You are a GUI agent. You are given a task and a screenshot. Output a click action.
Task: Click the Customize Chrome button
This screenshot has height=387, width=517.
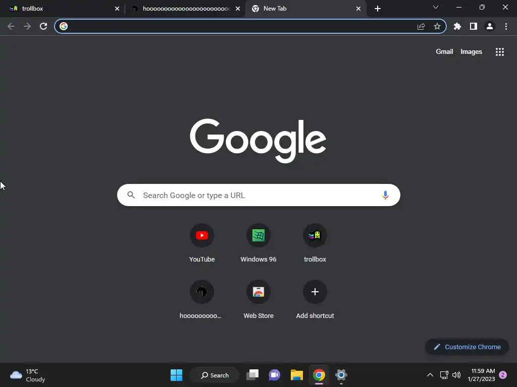click(x=467, y=347)
